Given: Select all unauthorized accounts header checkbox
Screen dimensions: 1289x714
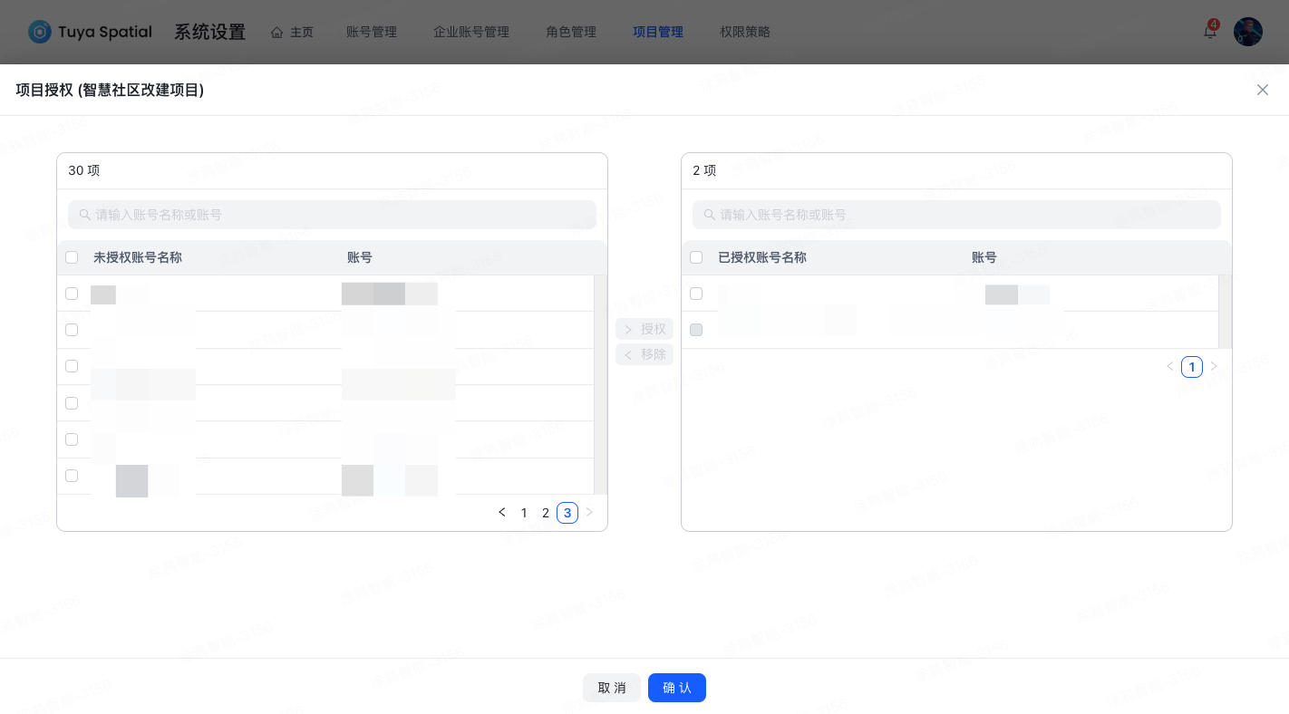Looking at the screenshot, I should tap(72, 257).
